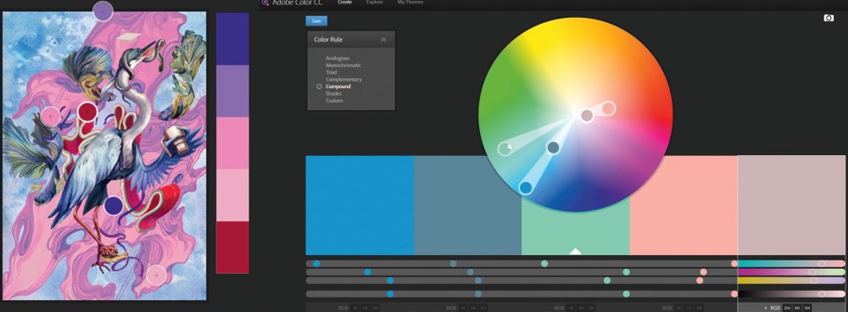Click the yellow-to-lavender gradient slider

tap(791, 281)
